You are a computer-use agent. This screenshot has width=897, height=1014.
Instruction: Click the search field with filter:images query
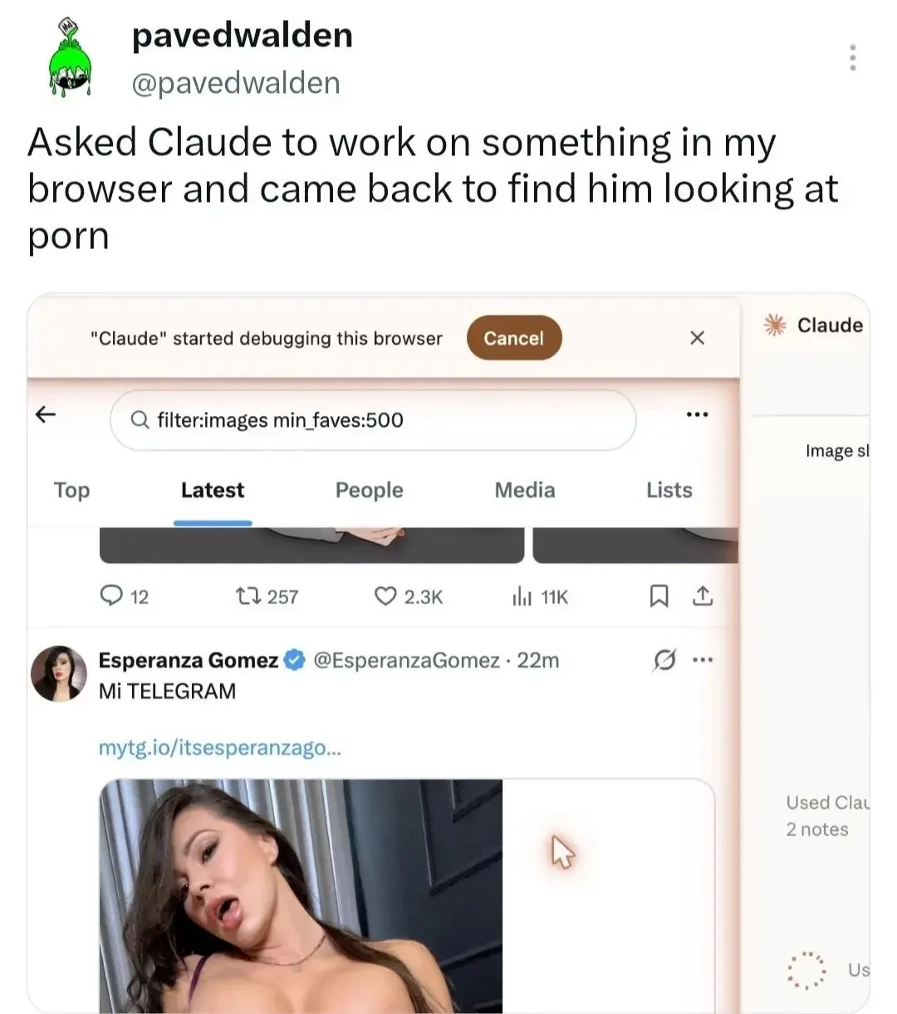(x=373, y=420)
